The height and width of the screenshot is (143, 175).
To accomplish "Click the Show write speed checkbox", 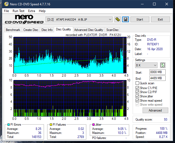I will 137,105.
